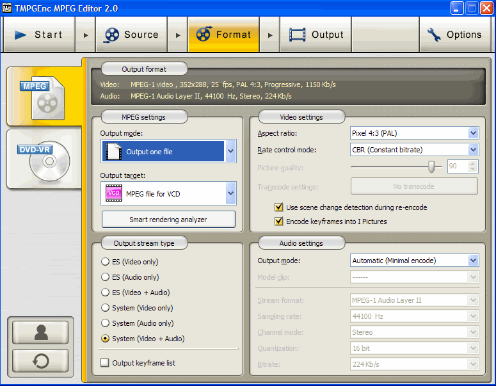Select System (Video + Audio) stream type
The image size is (496, 386).
coord(105,339)
